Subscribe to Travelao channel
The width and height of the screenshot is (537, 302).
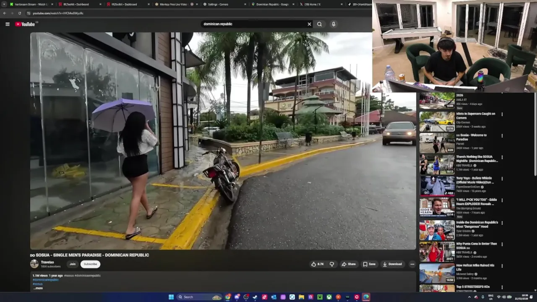(x=90, y=264)
